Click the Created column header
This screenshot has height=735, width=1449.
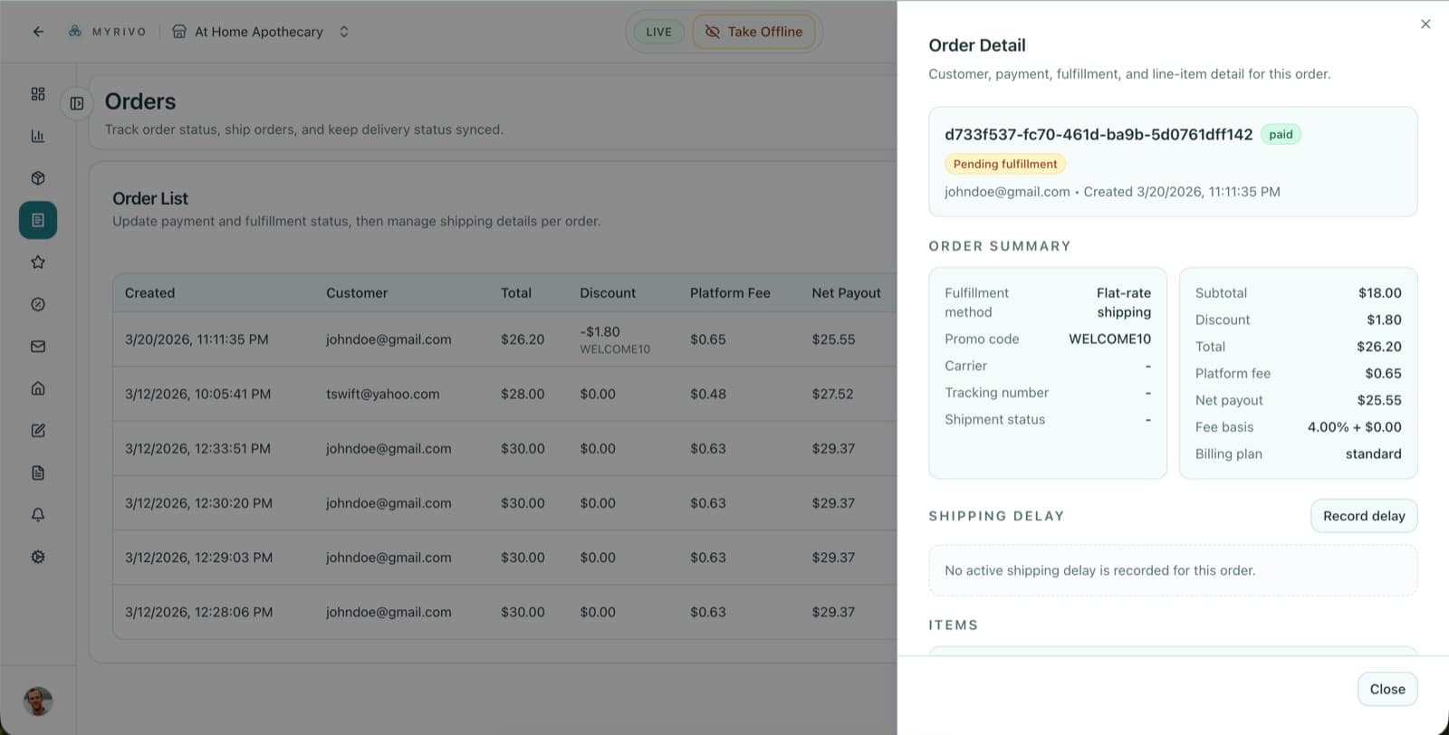(x=149, y=293)
